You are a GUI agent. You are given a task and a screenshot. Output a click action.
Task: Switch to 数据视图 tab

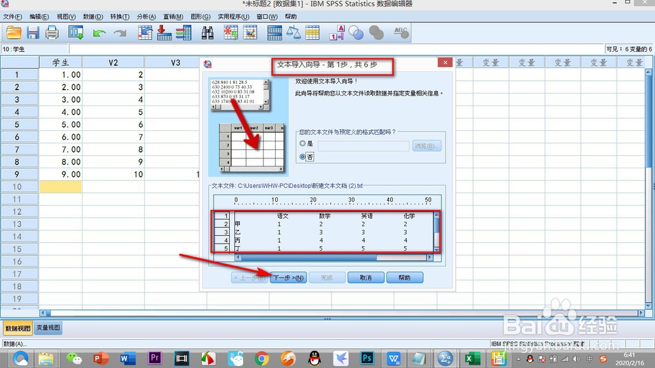point(18,328)
